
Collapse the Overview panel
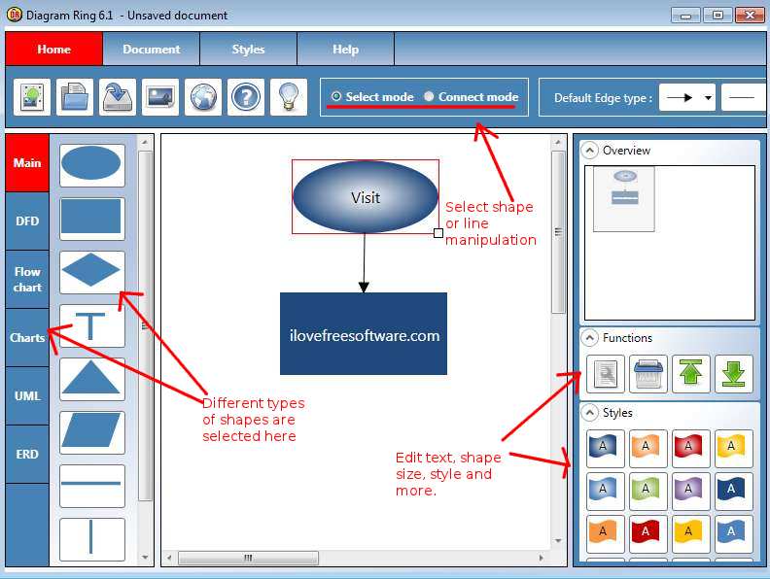click(590, 151)
